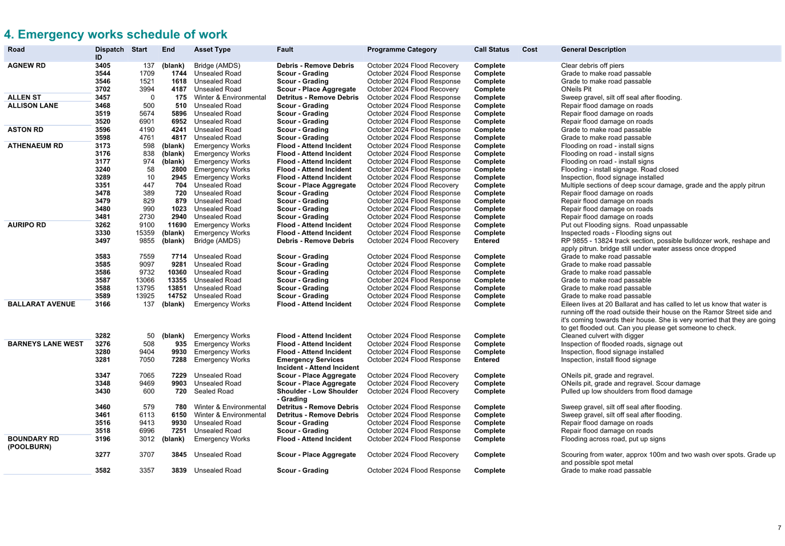Select the "Dispatch ID" column header
The width and height of the screenshot is (785, 546).
109,53
